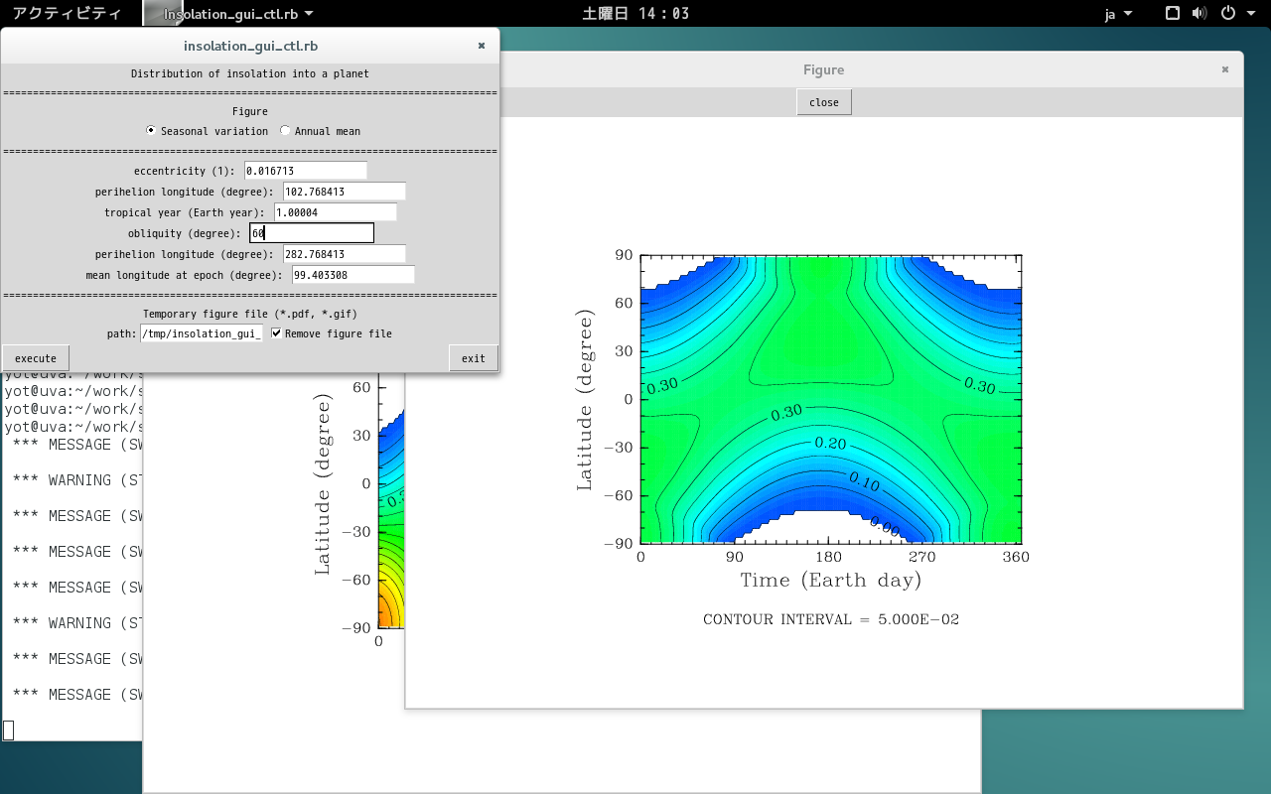The width and height of the screenshot is (1271, 794).
Task: Click the power icon in top bar
Action: pyautogui.click(x=1227, y=13)
